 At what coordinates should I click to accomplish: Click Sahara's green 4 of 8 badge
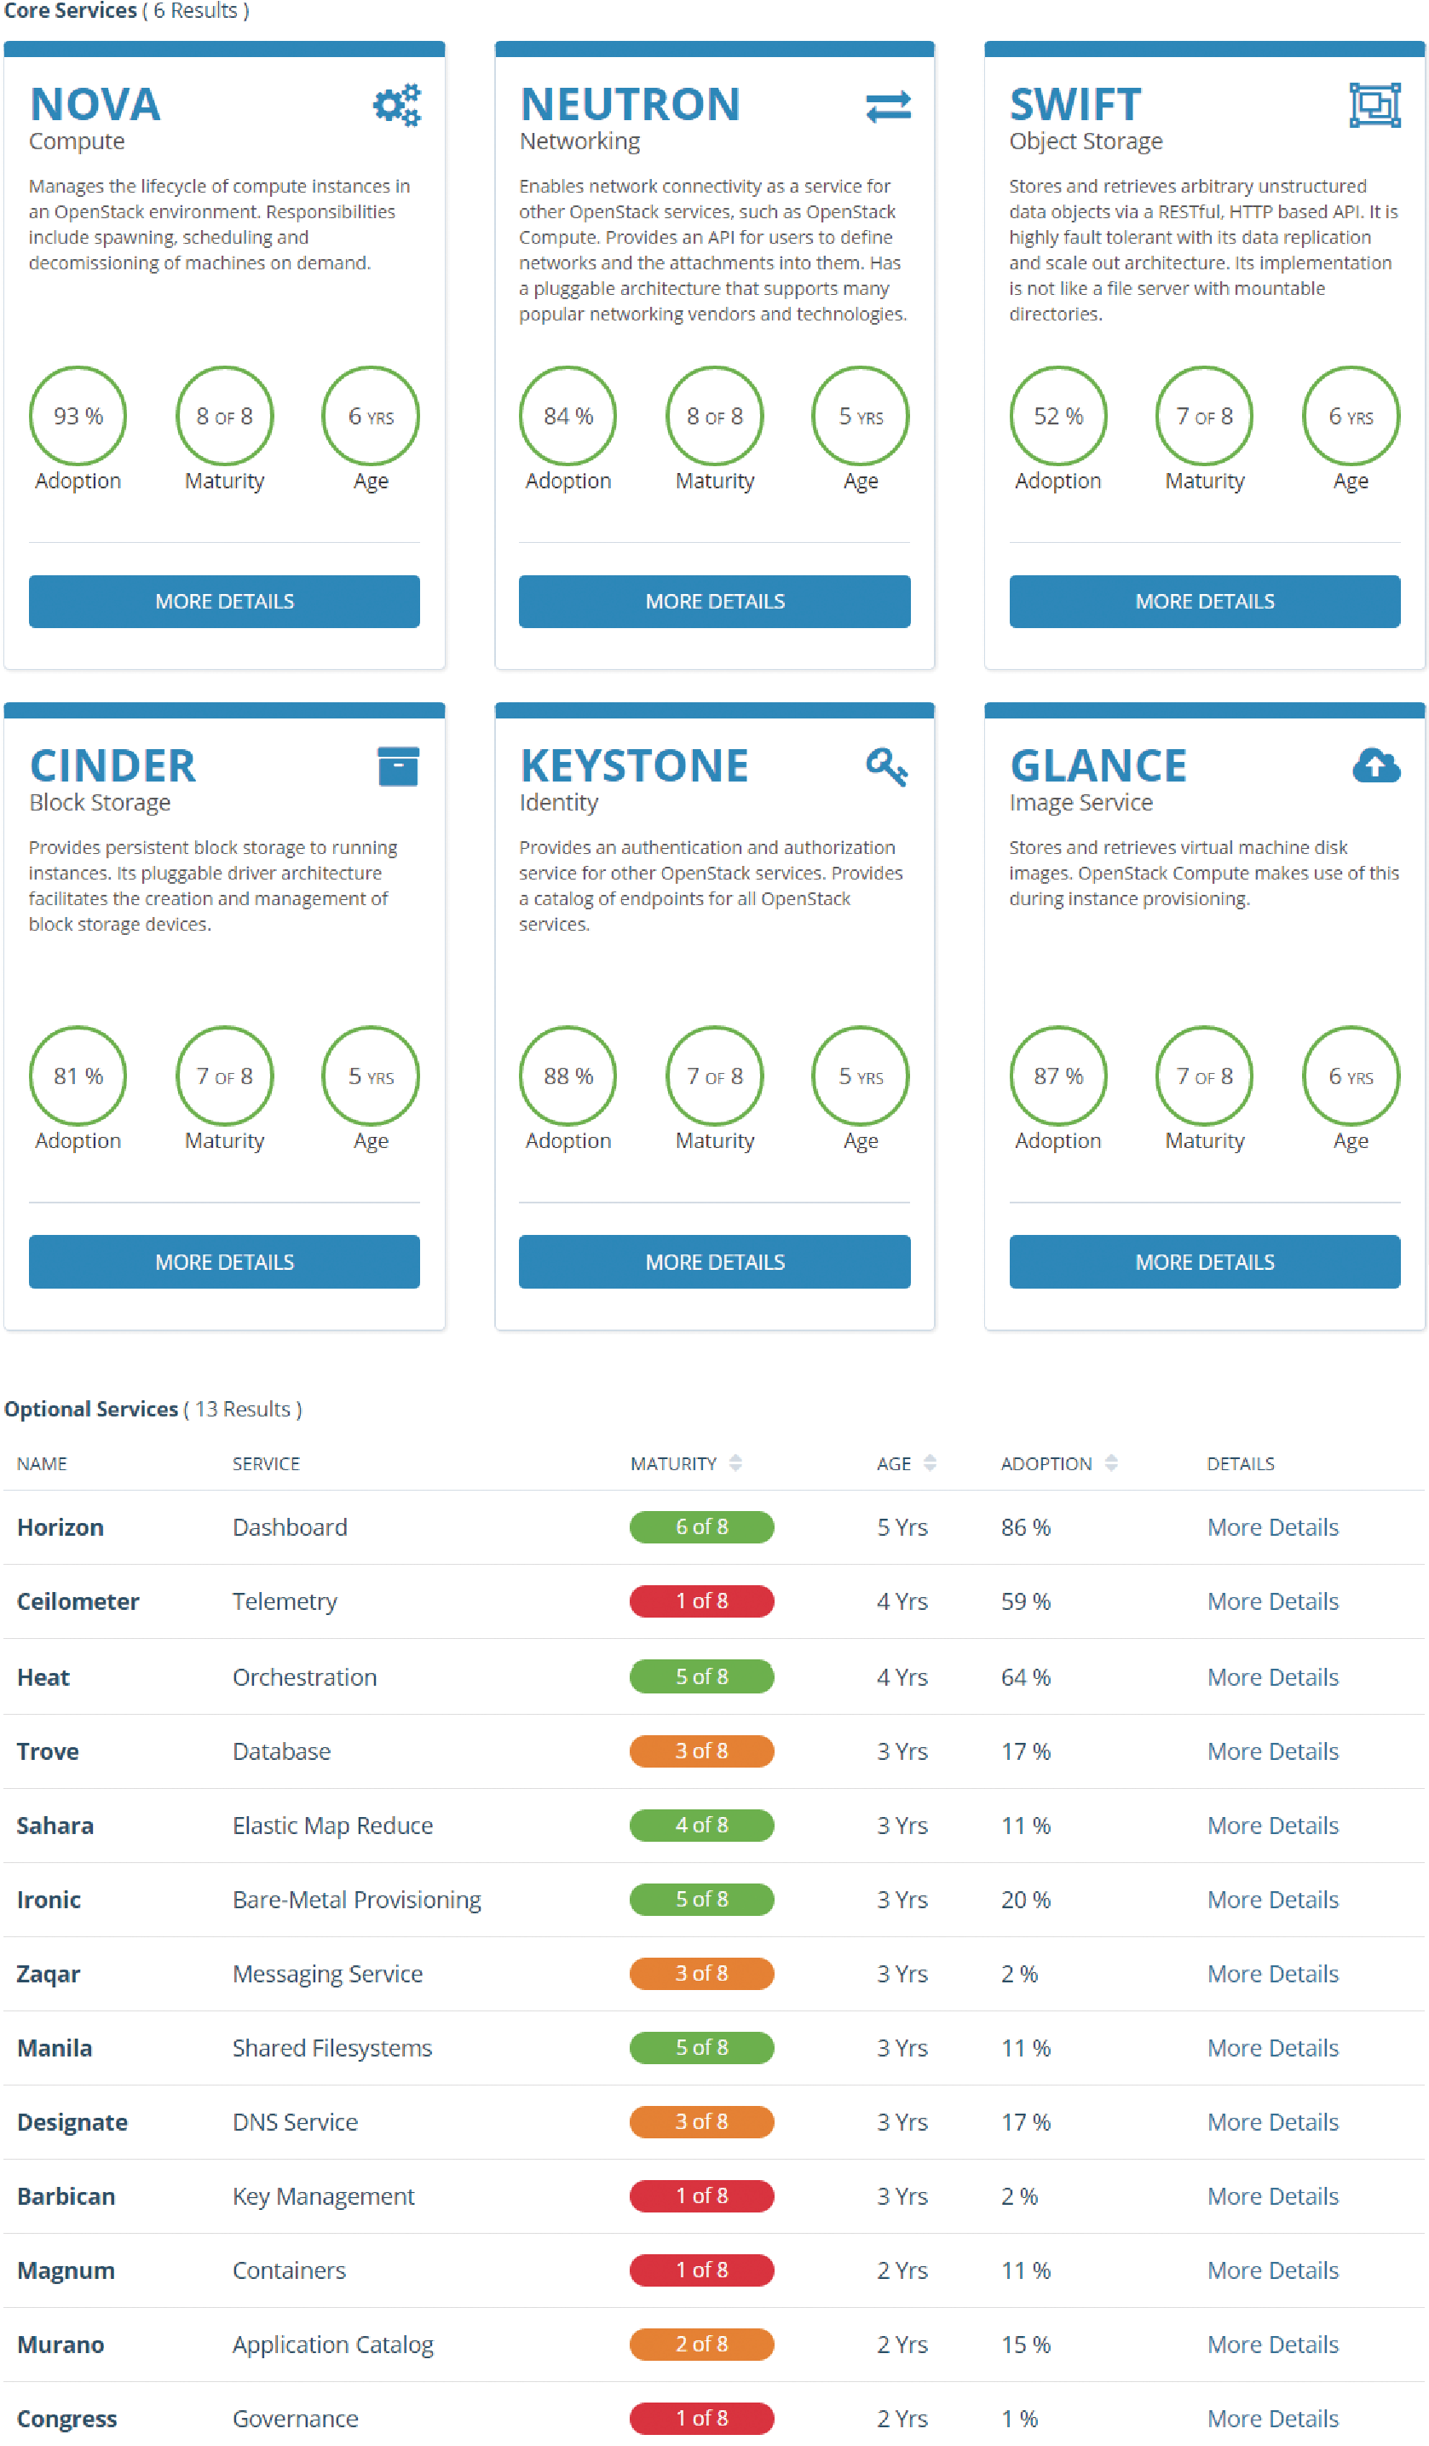point(702,1825)
